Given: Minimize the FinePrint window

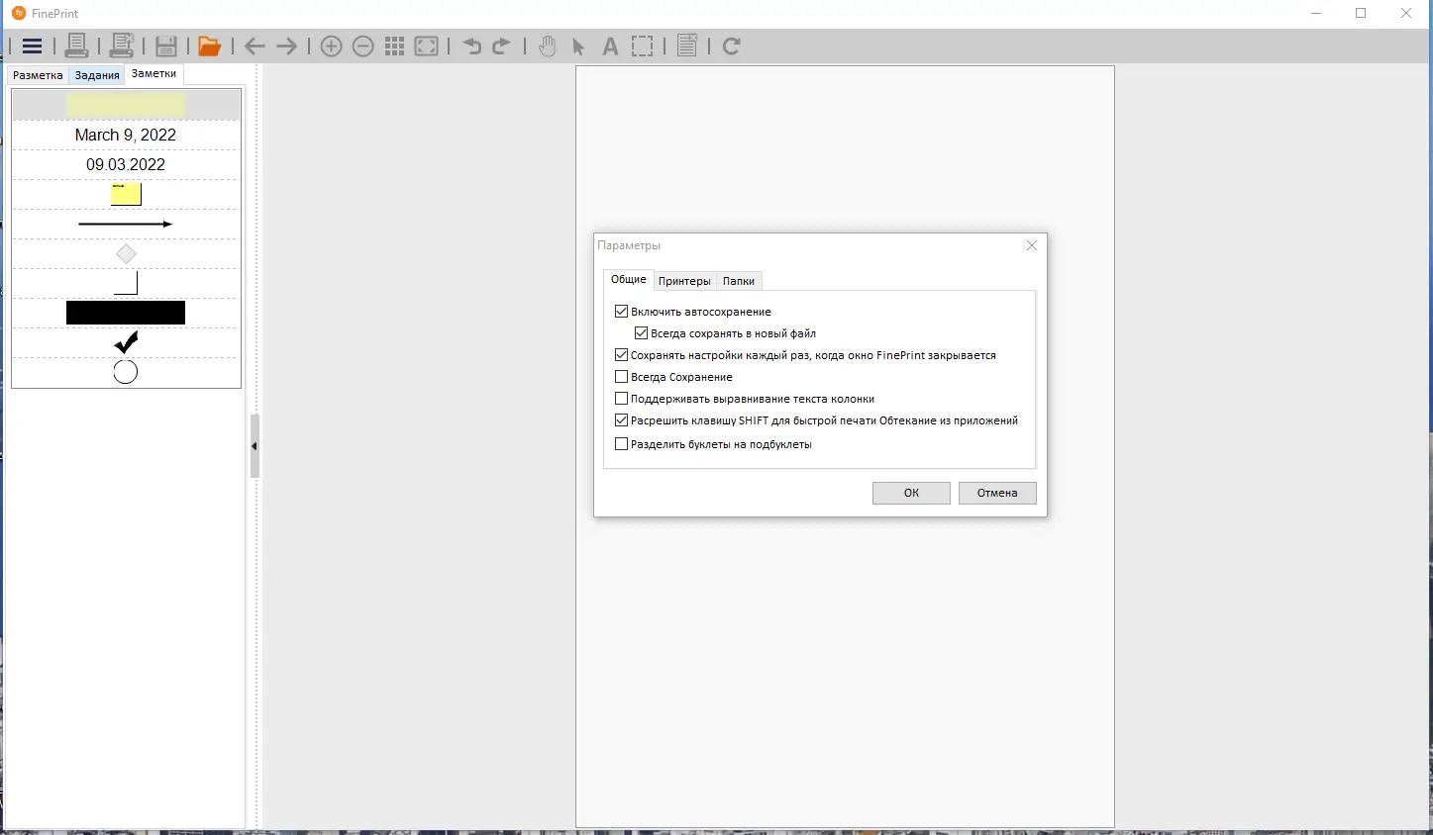Looking at the screenshot, I should click(x=1316, y=13).
